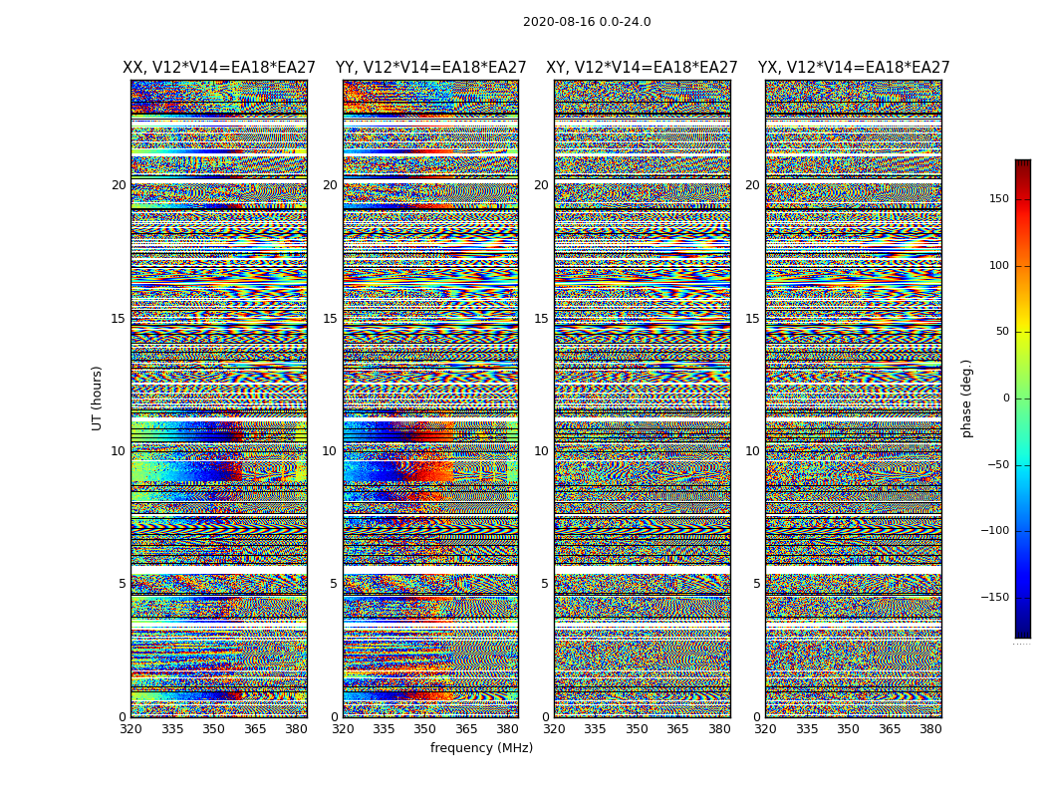
Task: Click the 'frequency (MHz)' x-axis label
Action: [481, 747]
